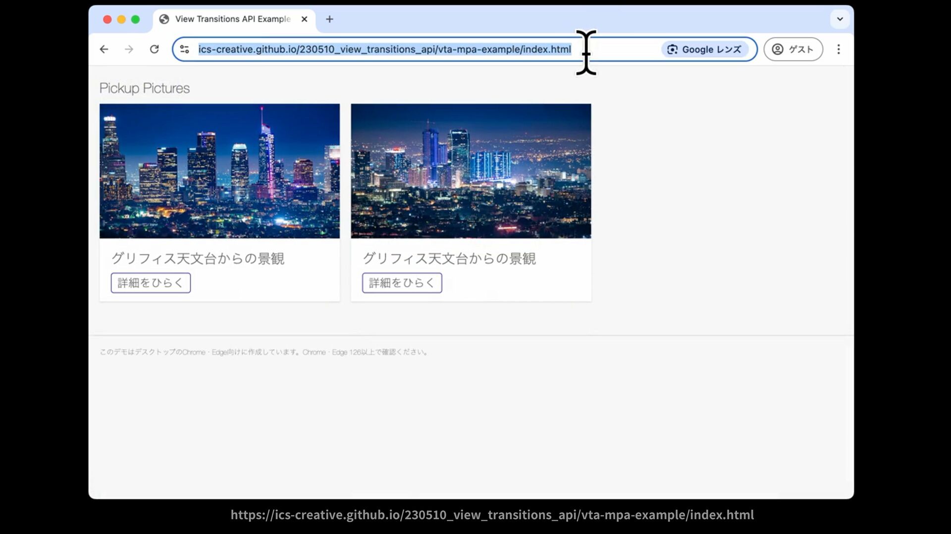Click the second city night view thumbnail
951x534 pixels.
(x=471, y=171)
